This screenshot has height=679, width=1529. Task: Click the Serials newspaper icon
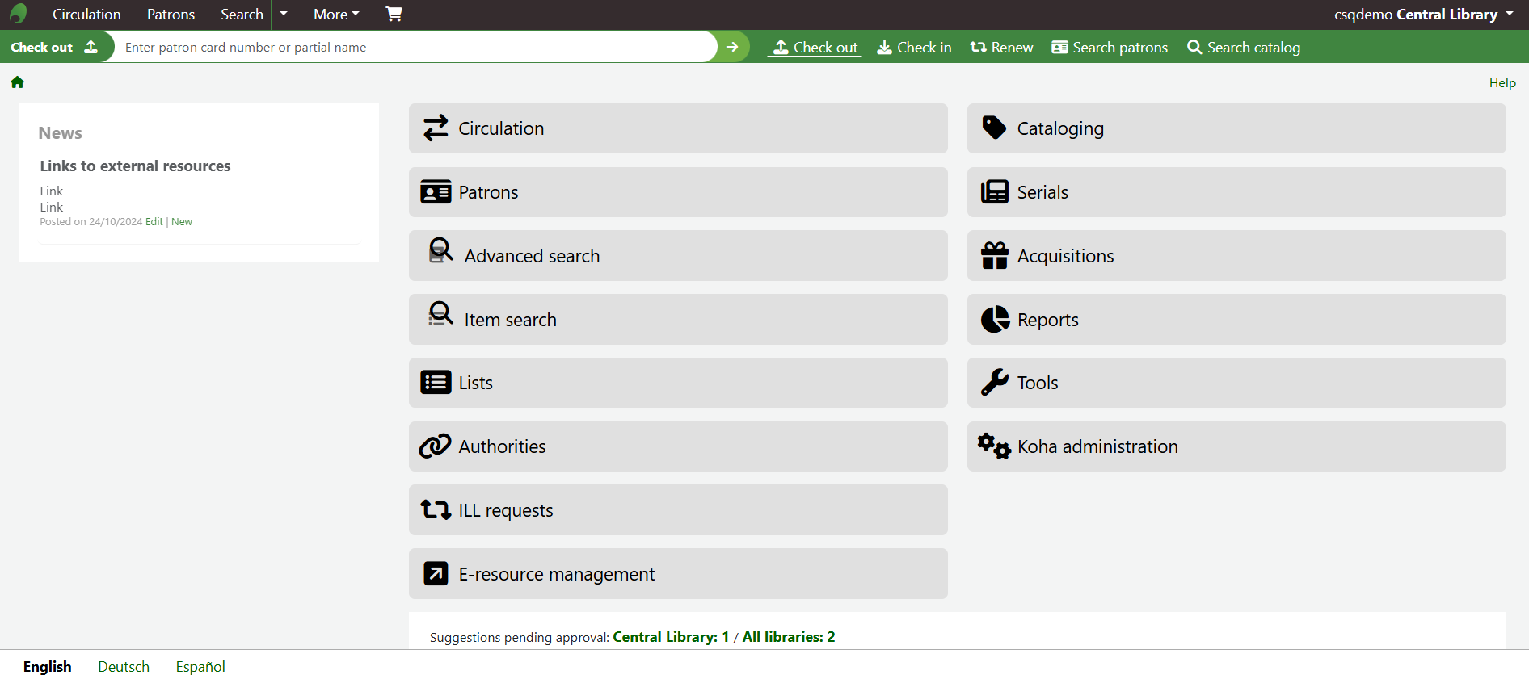[995, 192]
